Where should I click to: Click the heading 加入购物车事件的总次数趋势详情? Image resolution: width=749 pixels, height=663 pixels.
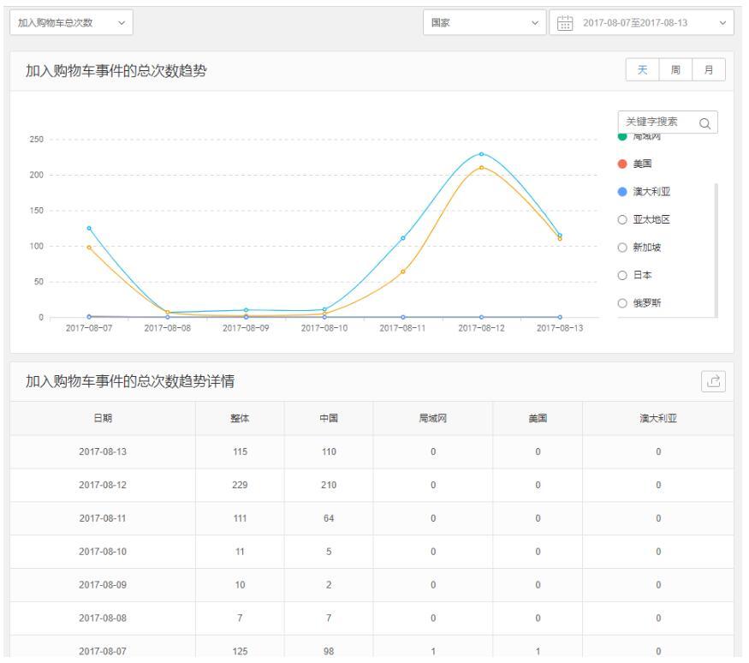pos(130,381)
